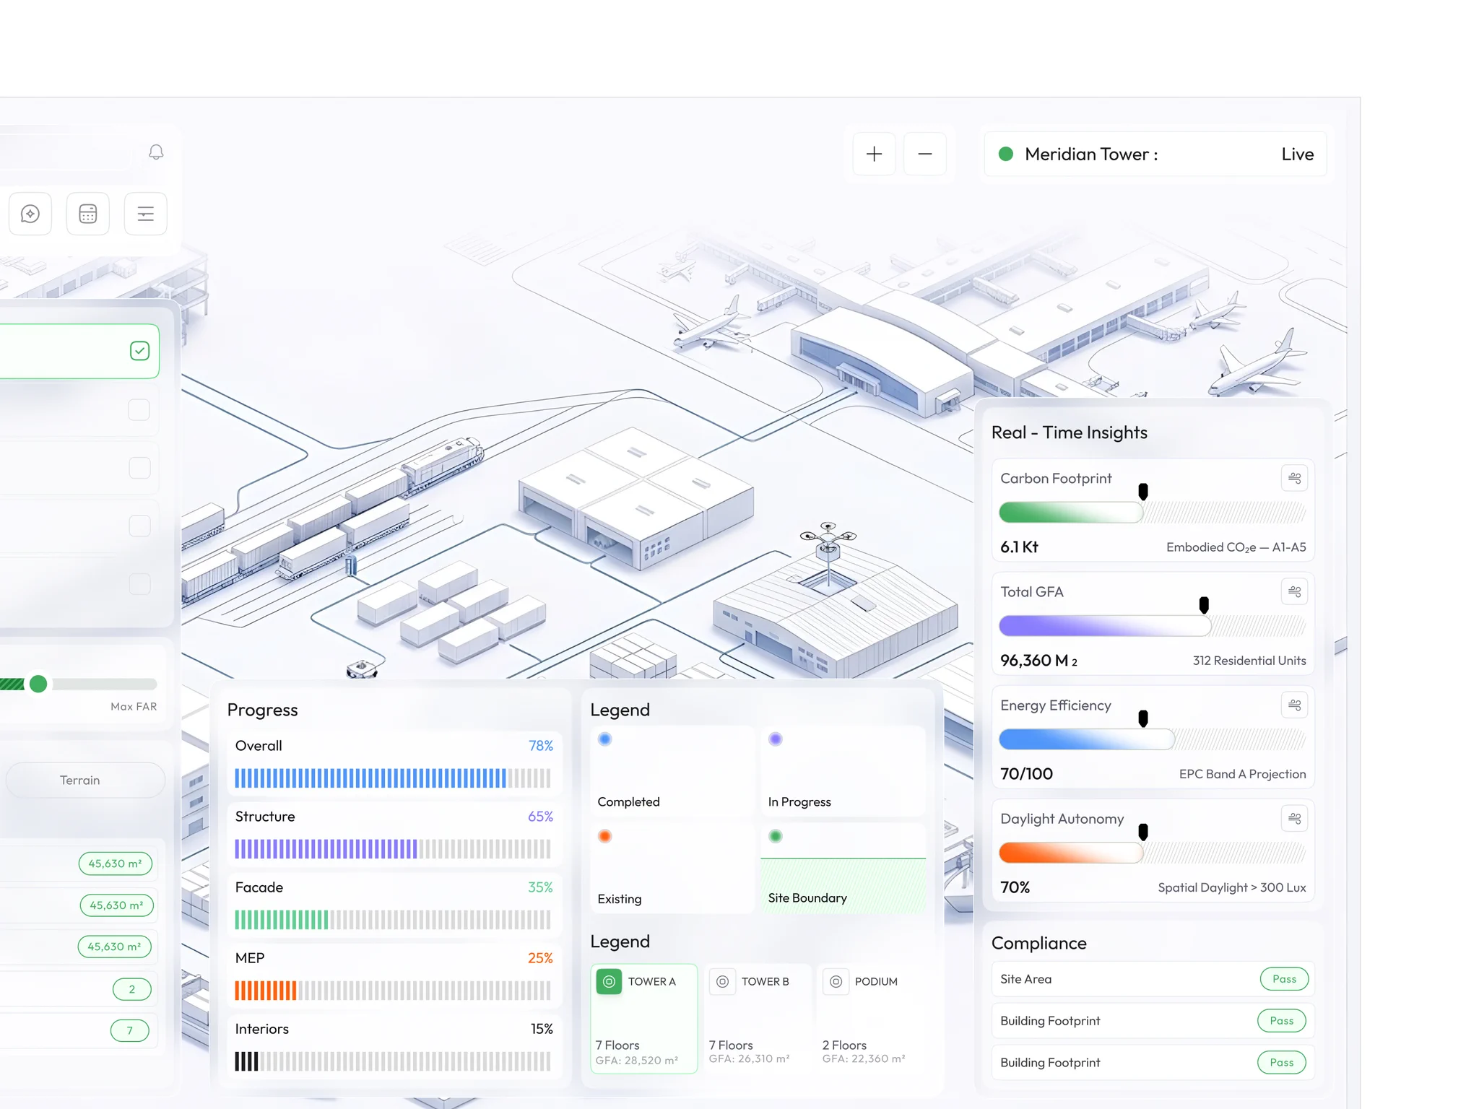The height and width of the screenshot is (1109, 1479).
Task: Select the Tower B target icon
Action: coord(722,981)
